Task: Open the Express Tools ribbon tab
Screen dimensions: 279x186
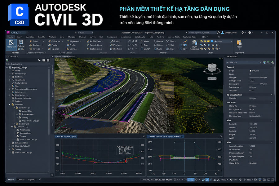Action: point(174,37)
